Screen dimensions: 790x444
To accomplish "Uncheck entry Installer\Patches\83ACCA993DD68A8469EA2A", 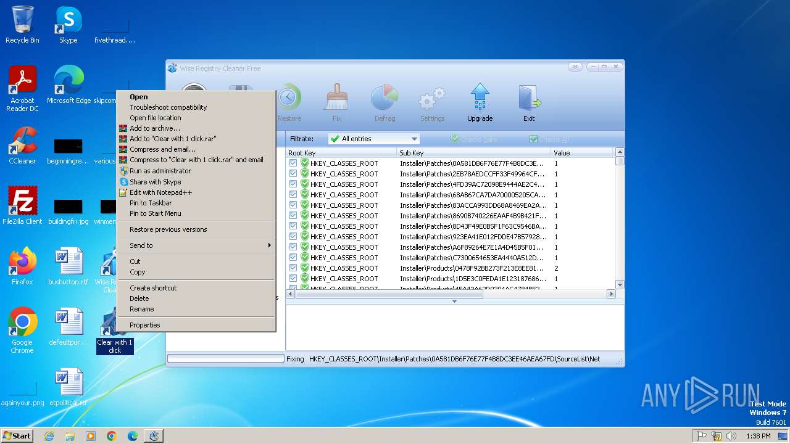I will pos(293,205).
